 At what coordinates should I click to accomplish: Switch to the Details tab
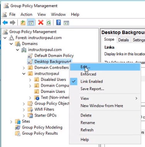[x=123, y=40]
